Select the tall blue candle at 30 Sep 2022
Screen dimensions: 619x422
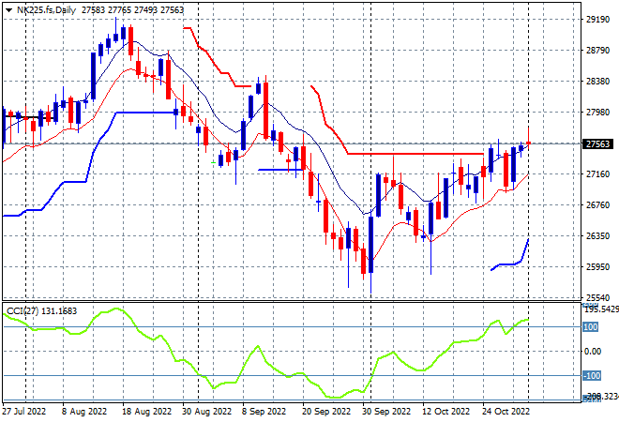(x=371, y=245)
